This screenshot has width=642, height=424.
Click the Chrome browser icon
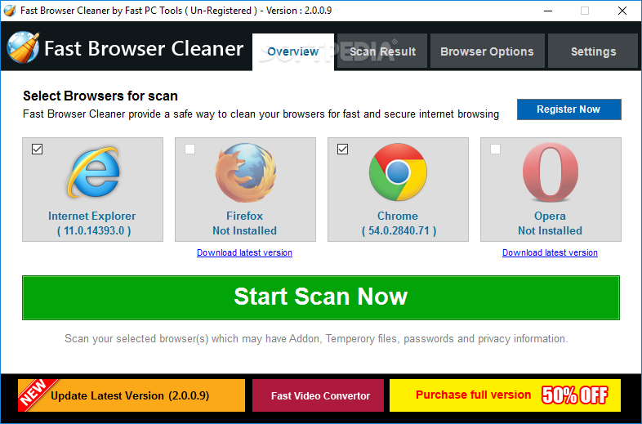398,172
